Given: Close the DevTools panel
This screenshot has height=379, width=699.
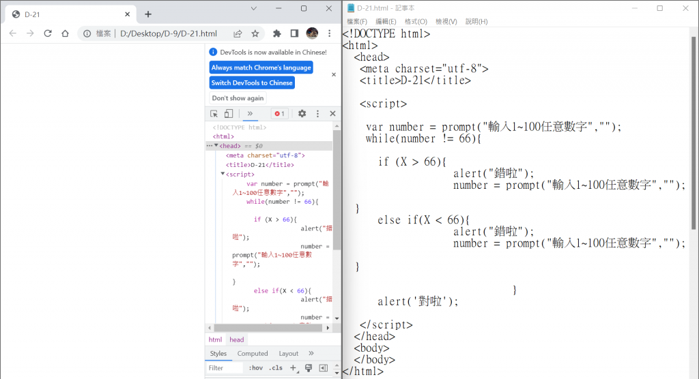Looking at the screenshot, I should point(332,114).
